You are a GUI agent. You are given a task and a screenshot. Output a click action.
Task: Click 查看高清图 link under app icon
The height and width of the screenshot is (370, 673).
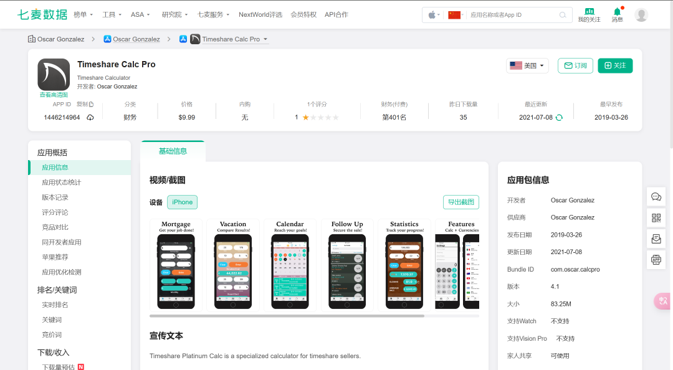point(54,95)
